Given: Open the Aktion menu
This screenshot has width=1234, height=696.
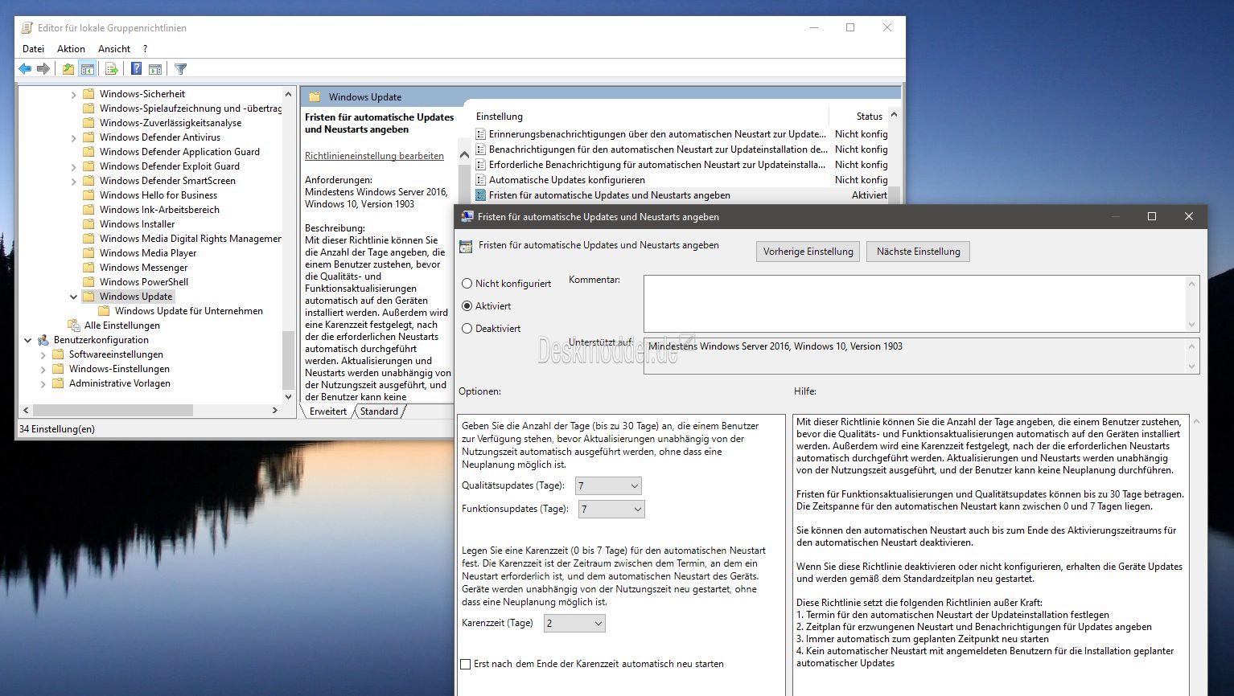Looking at the screenshot, I should [71, 49].
